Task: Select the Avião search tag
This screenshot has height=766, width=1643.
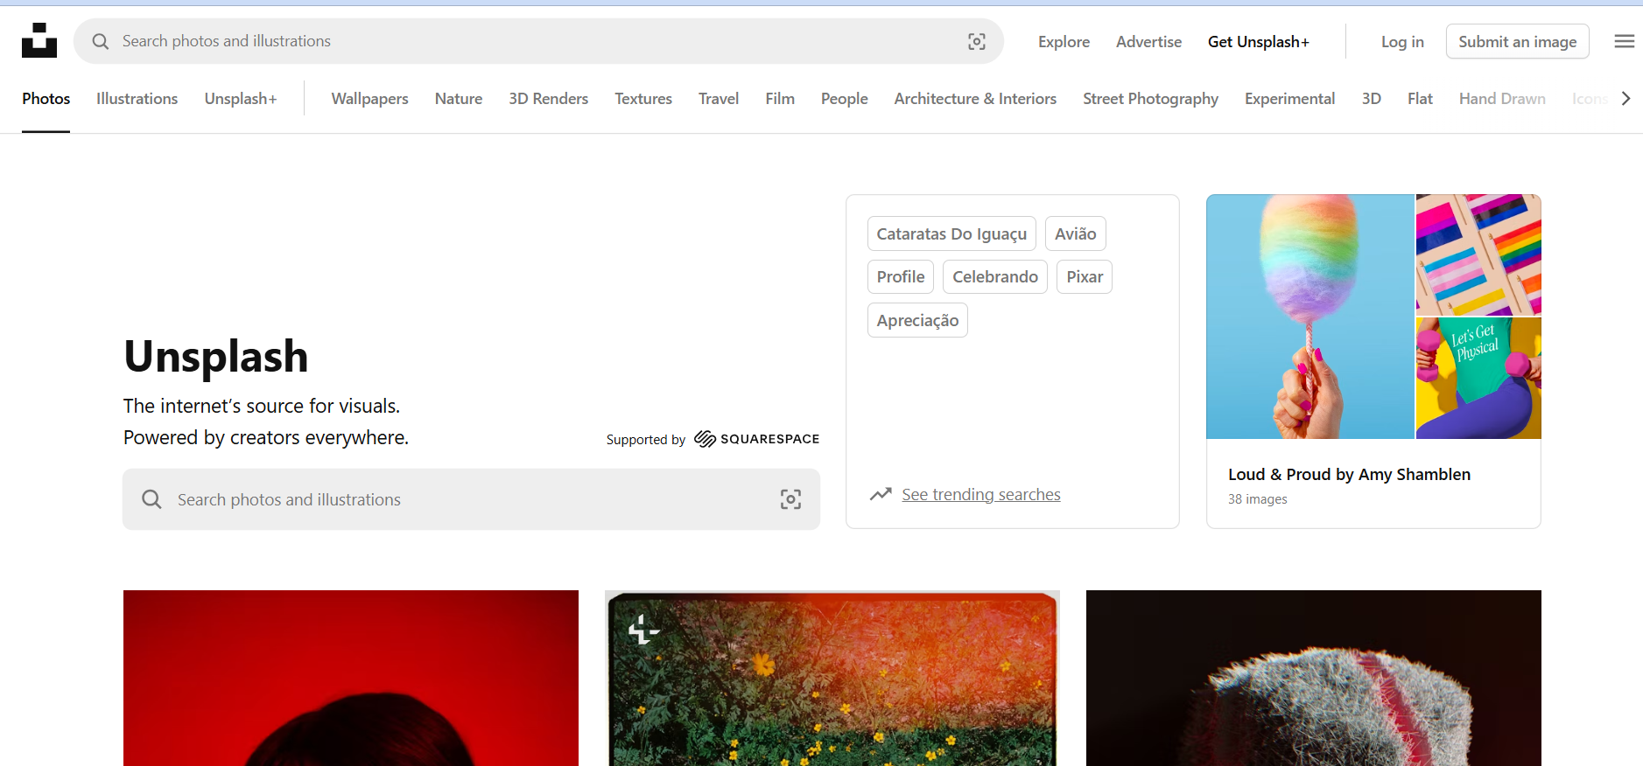Action: 1076,233
